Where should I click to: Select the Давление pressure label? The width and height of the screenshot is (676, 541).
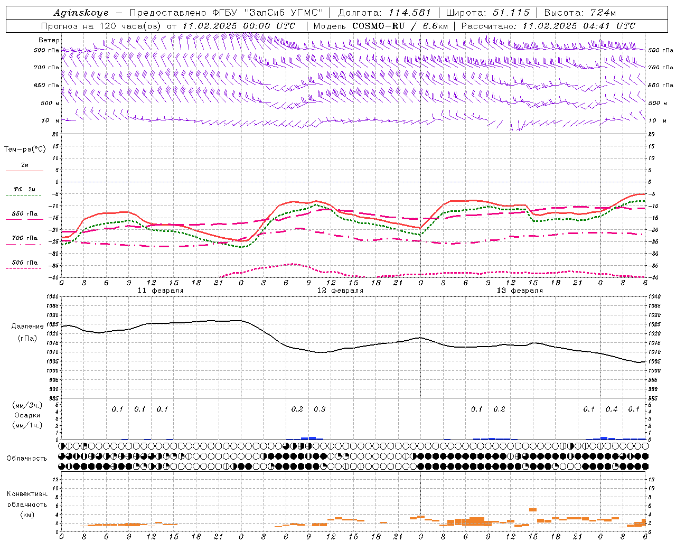click(27, 327)
